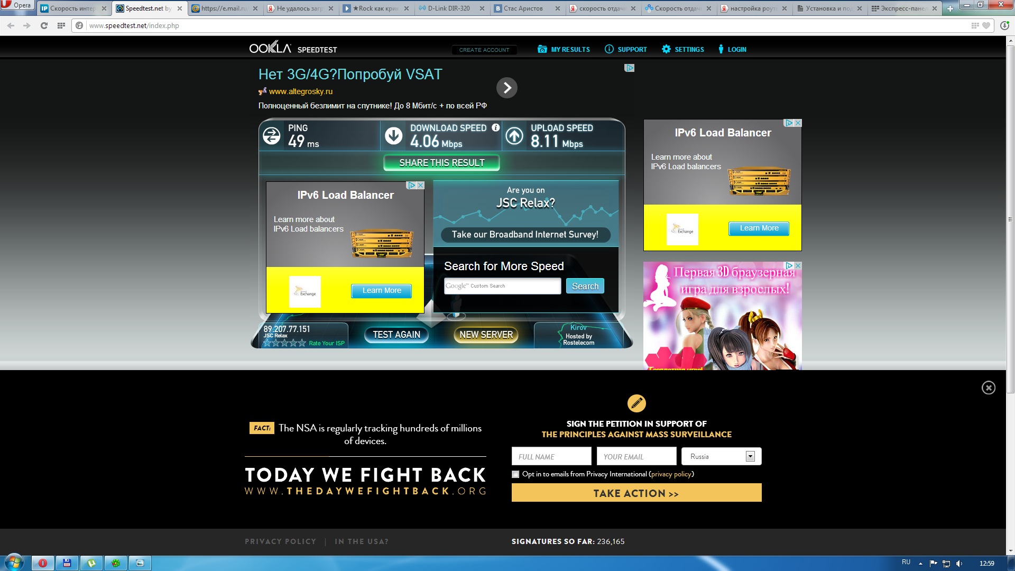
Task: Switch to Стас Аристов tab
Action: (523, 8)
